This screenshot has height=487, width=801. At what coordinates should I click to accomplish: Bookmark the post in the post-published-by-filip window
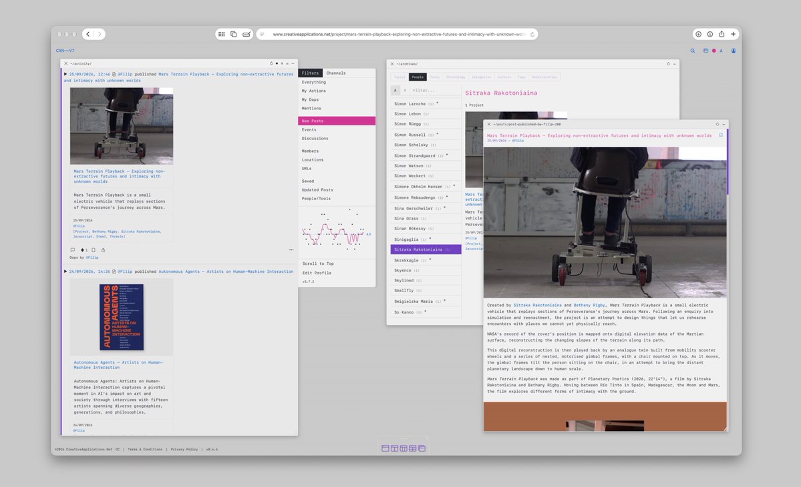[x=721, y=135]
